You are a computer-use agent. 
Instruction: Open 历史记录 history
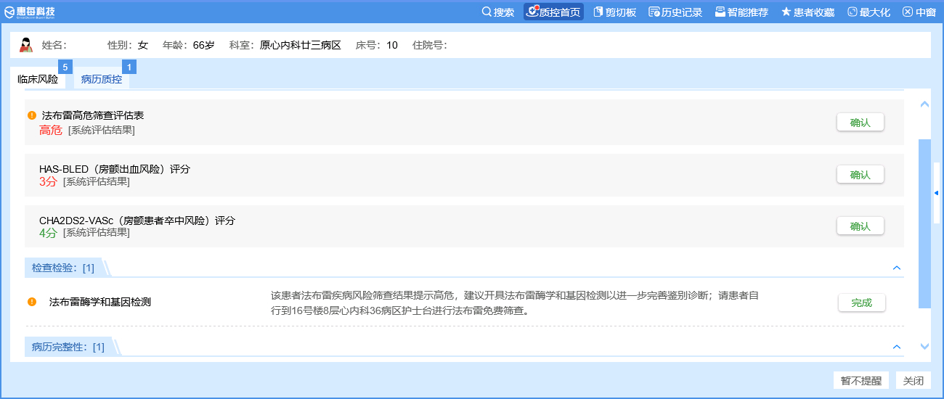point(675,12)
